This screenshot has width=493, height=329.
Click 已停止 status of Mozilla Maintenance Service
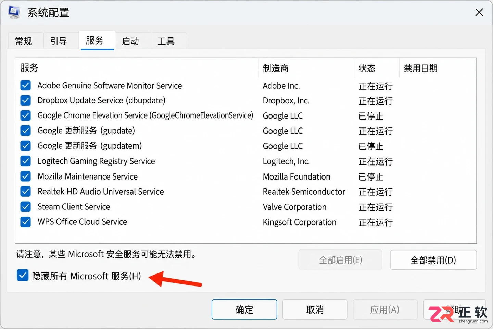(x=371, y=177)
